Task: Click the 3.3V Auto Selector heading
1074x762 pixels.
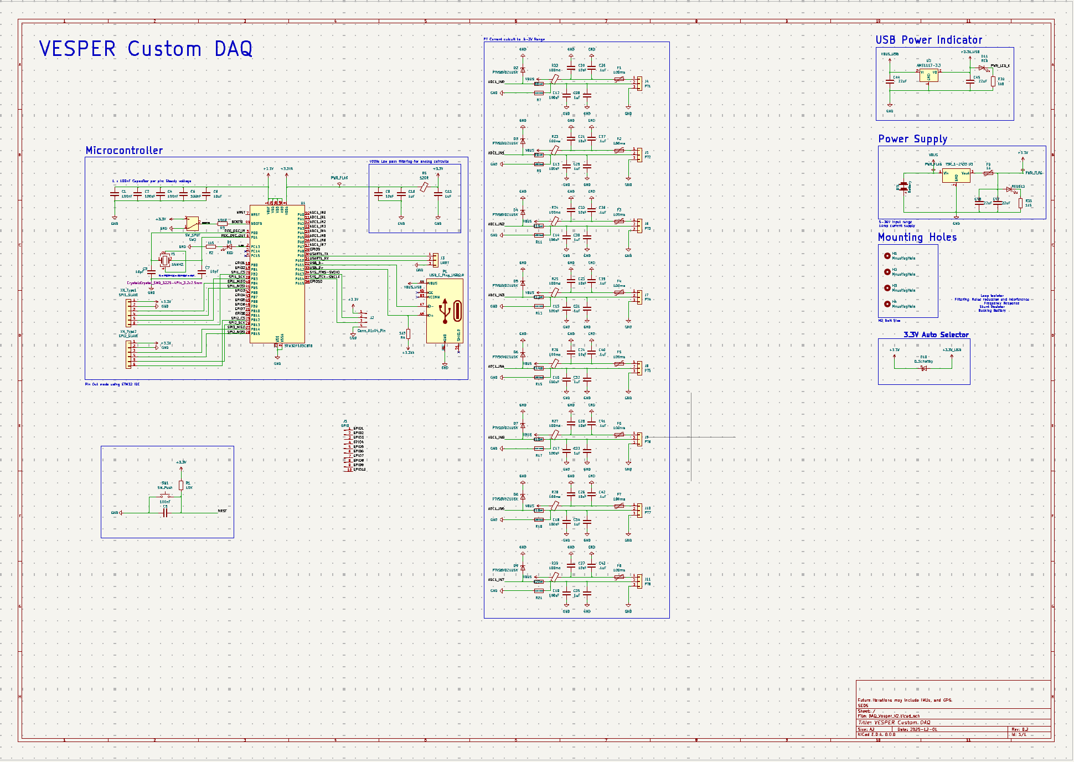Action: click(x=936, y=335)
